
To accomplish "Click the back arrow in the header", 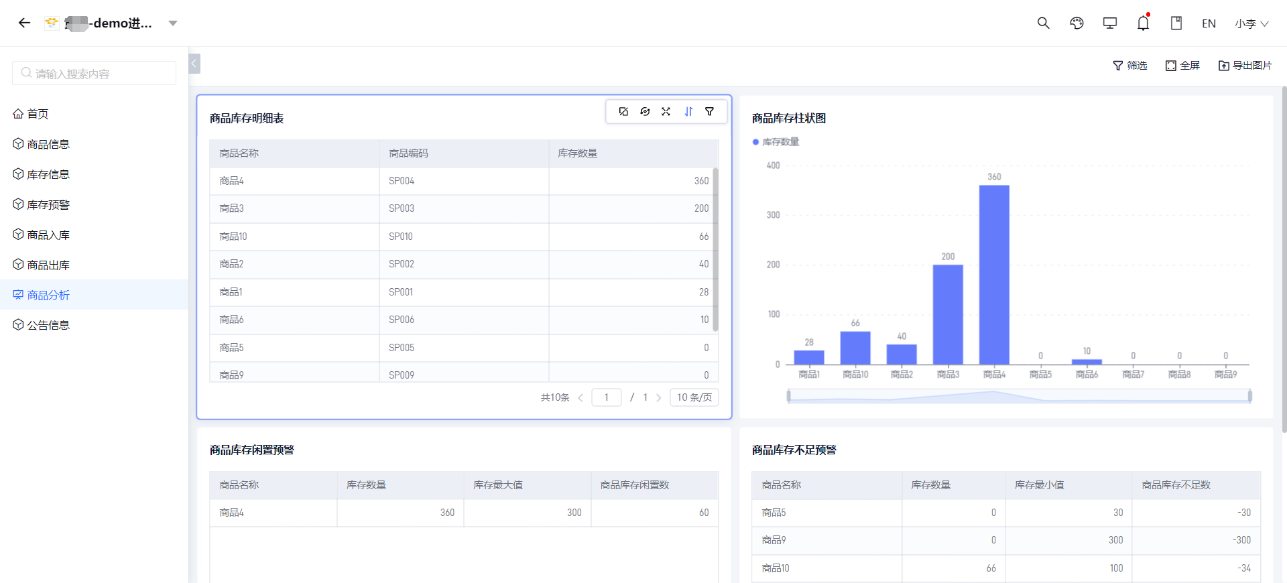I will pos(25,23).
